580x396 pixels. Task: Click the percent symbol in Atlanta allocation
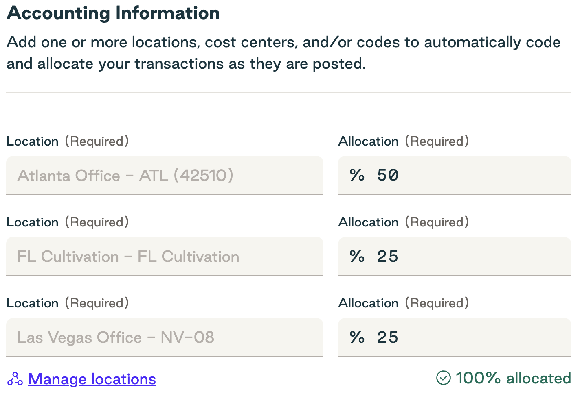tap(357, 175)
